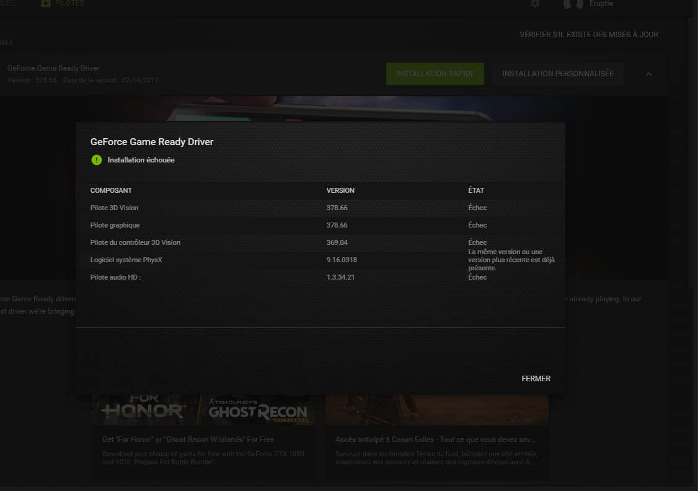Image resolution: width=698 pixels, height=491 pixels.
Task: Select the 'Pilote du contrôleur 3D Vision' component
Action: pos(135,242)
